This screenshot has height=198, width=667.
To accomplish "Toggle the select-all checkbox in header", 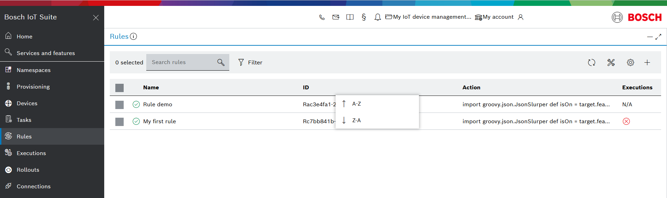I will tap(120, 88).
